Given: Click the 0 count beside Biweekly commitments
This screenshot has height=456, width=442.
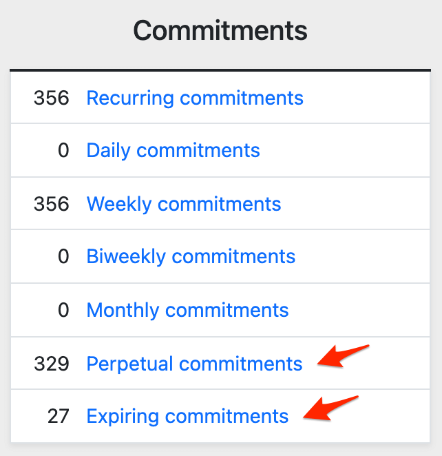Looking at the screenshot, I should [x=63, y=257].
